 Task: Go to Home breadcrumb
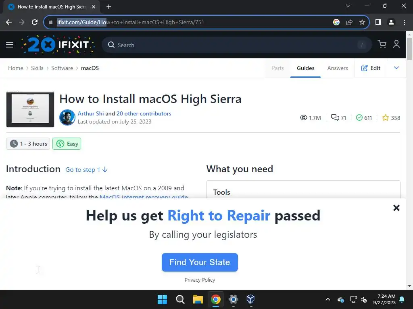click(16, 68)
